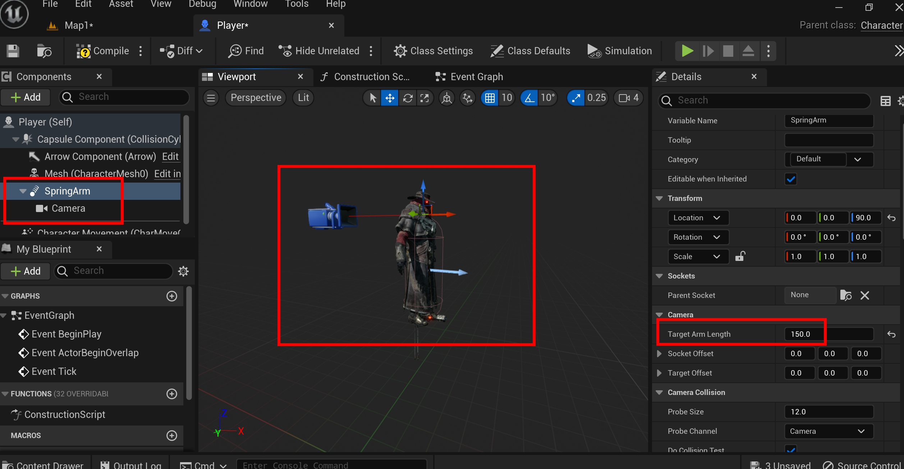Toggle scale snapping icon

(576, 98)
